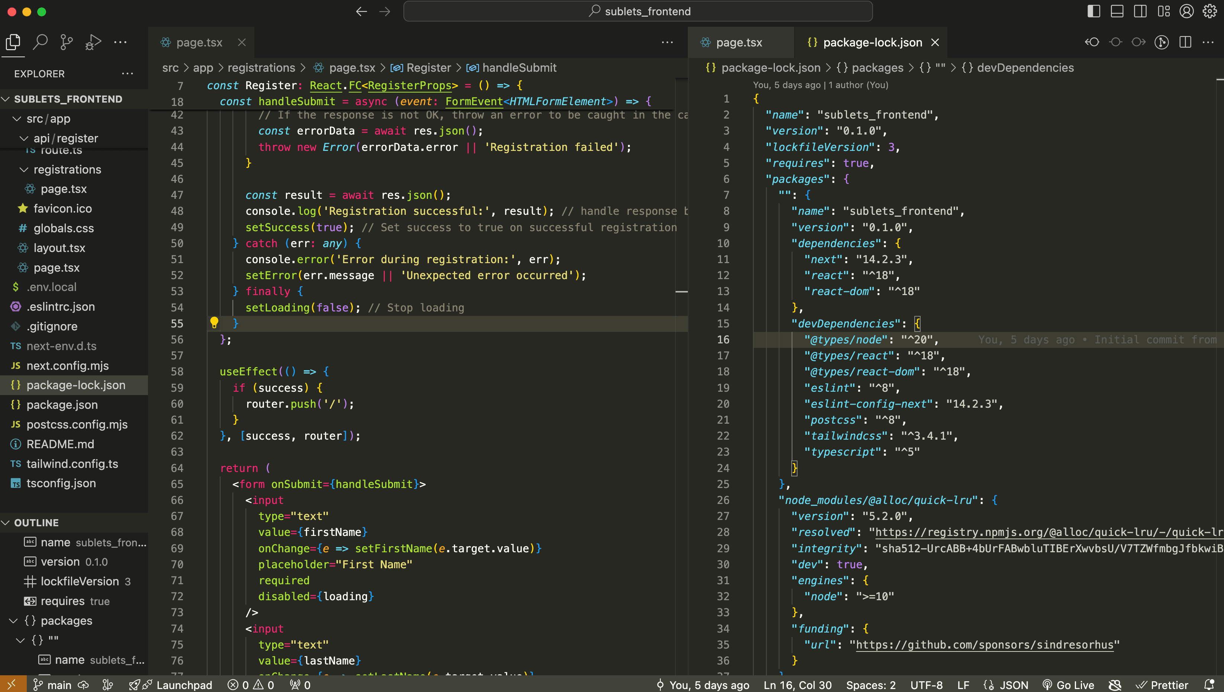Image resolution: width=1224 pixels, height=692 pixels.
Task: Toggle the Secondary Side Bar
Action: (1140, 12)
